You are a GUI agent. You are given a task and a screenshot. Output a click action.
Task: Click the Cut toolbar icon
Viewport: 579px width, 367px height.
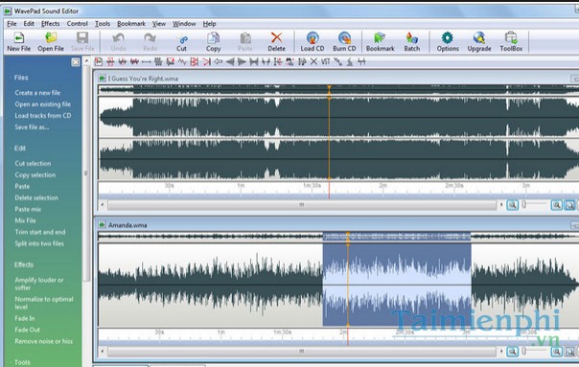click(182, 41)
